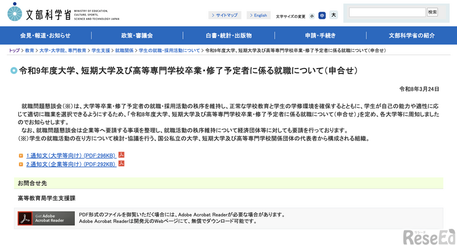Click orange bullet icon before 2.通知文
This screenshot has width=457, height=246.
(x=20, y=165)
